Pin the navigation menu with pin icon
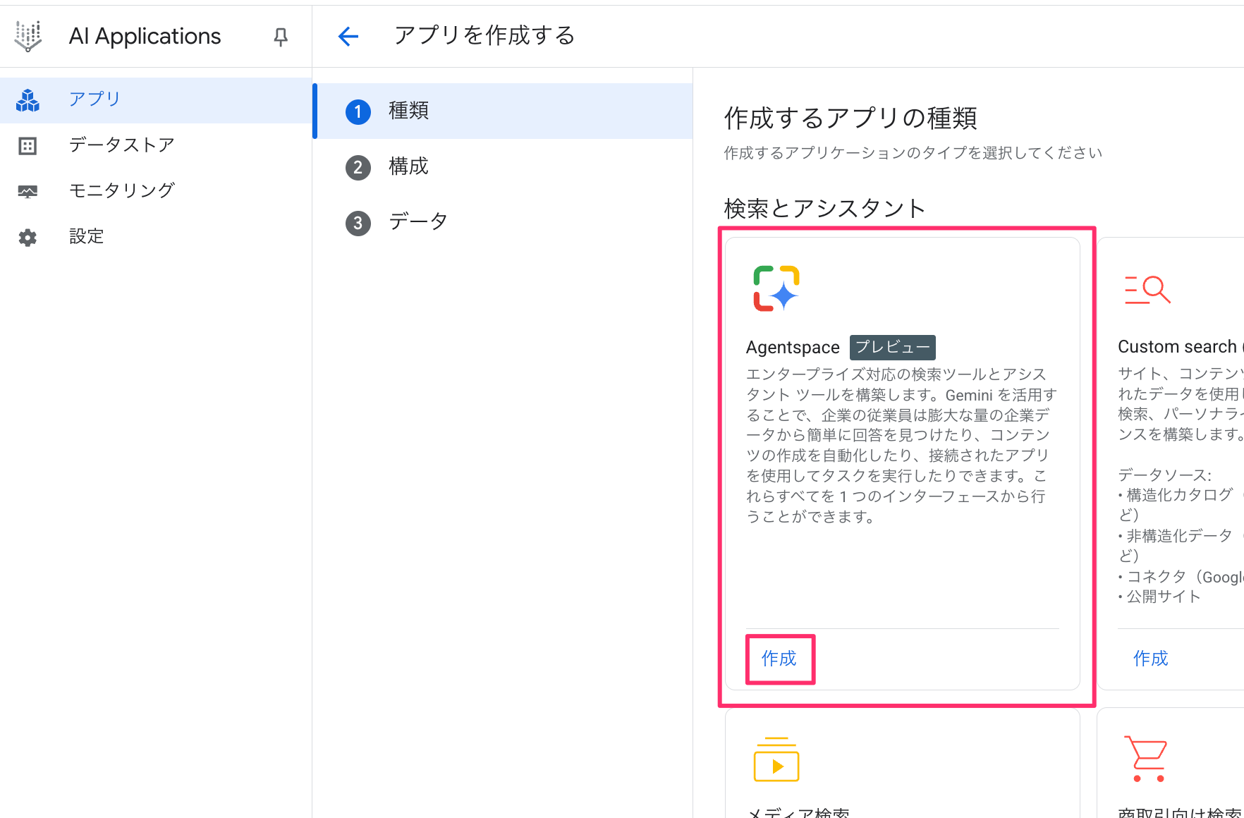 tap(281, 37)
